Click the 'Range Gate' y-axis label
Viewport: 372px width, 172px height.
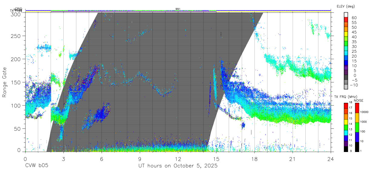pyautogui.click(x=5, y=82)
